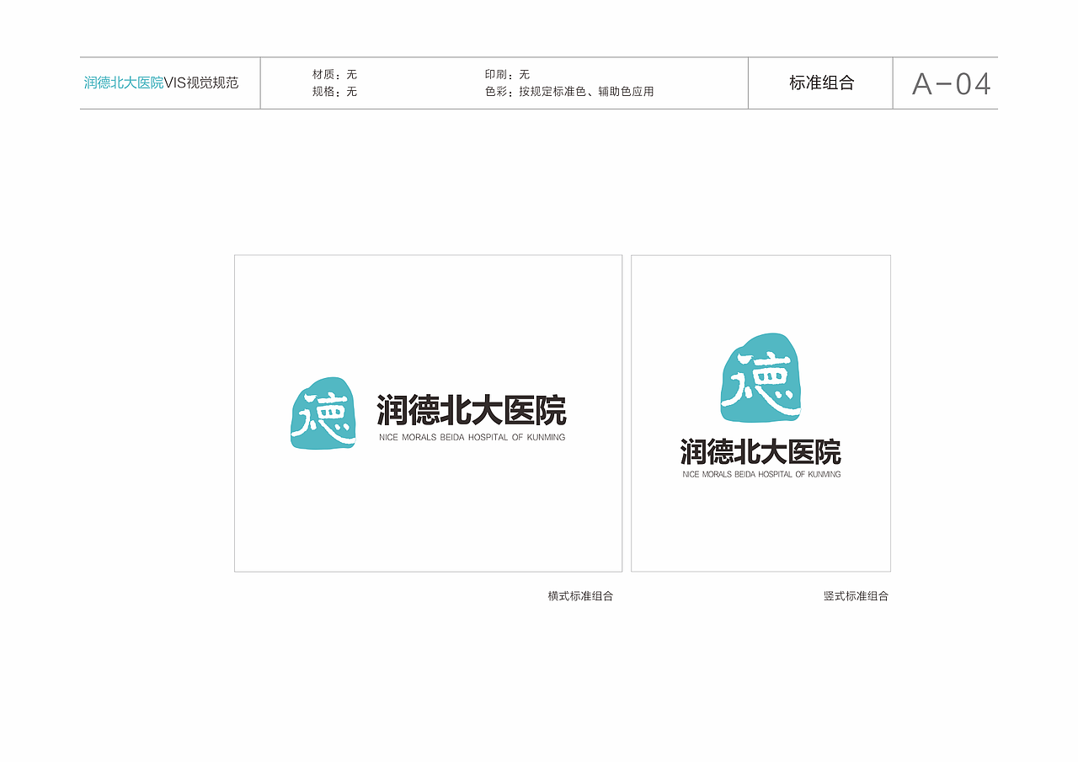
Task: Select the English tagline under horizontal logo
Action: [x=472, y=435]
